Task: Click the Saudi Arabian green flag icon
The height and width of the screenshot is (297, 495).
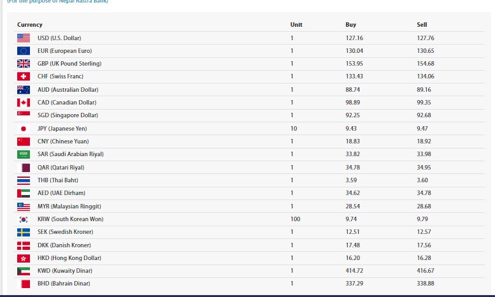Action: point(24,154)
